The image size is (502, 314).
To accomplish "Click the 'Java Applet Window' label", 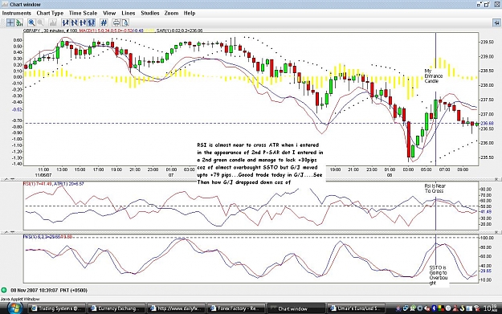I will (20, 299).
